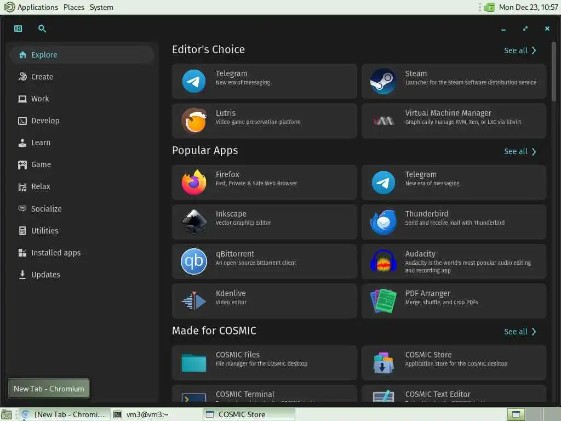Open the Steam card title
The image size is (561, 421).
pyautogui.click(x=416, y=73)
